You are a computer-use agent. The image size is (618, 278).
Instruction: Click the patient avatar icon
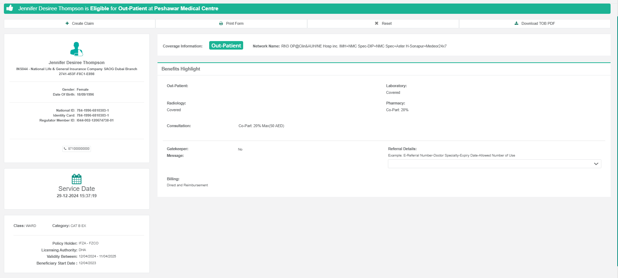pyautogui.click(x=76, y=49)
